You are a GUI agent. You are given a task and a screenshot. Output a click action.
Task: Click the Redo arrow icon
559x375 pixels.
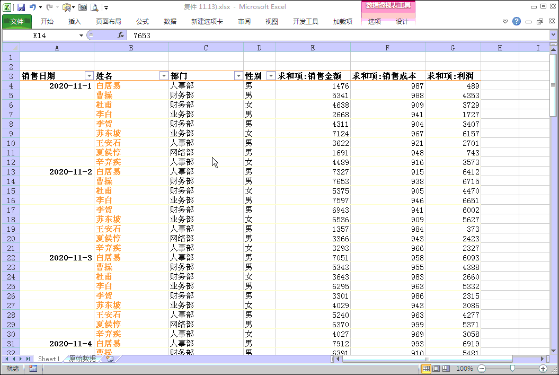pos(50,7)
